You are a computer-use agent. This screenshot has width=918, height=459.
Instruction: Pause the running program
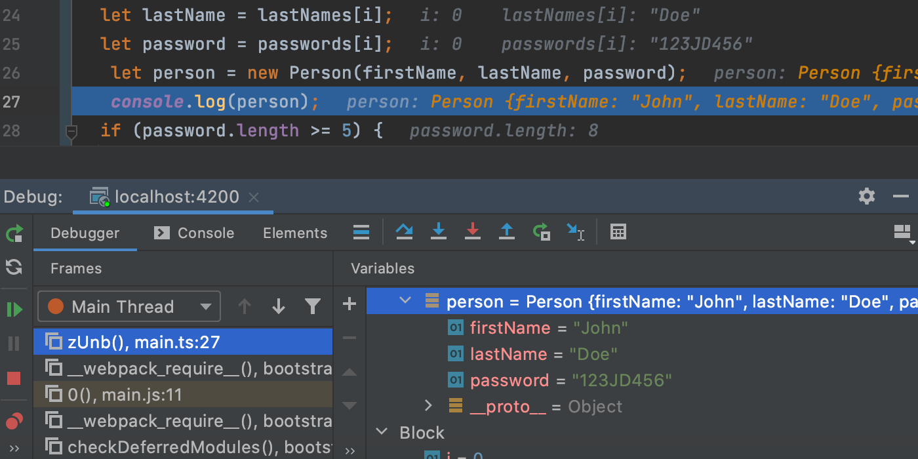point(14,343)
